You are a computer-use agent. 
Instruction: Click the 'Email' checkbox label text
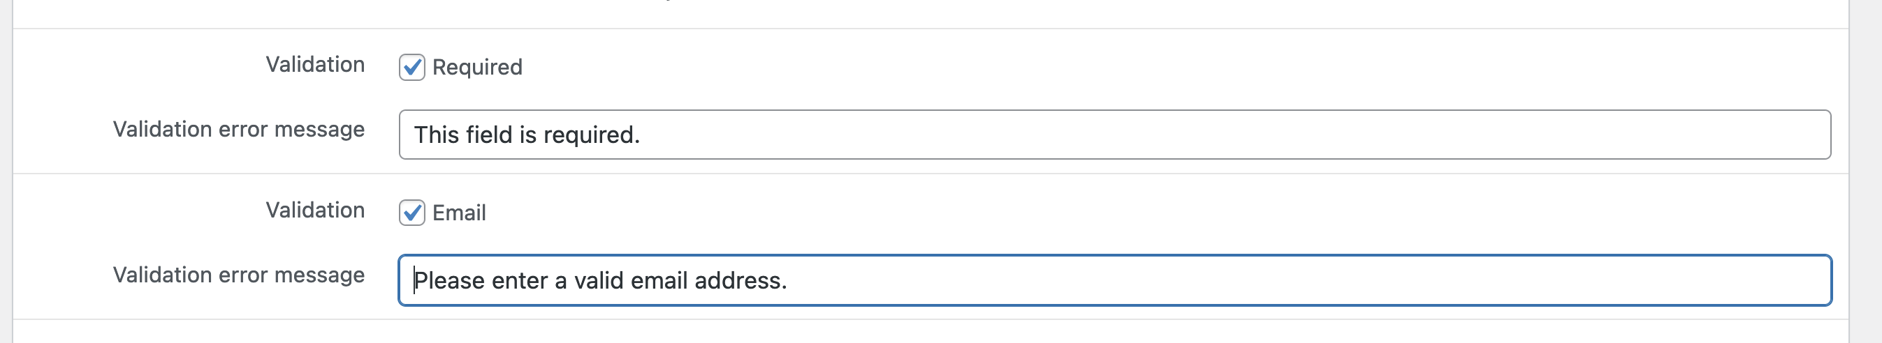459,213
